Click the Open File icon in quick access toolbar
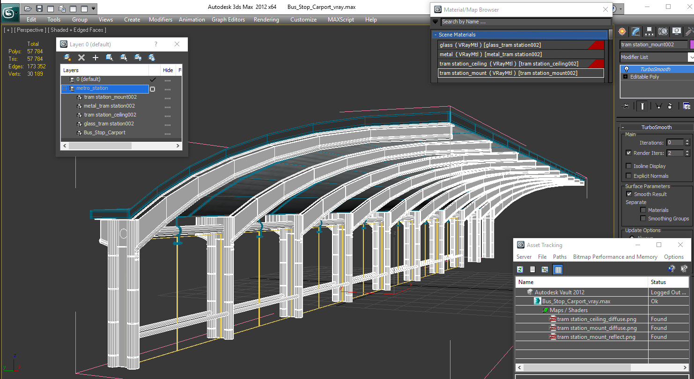This screenshot has width=694, height=379. pyautogui.click(x=28, y=8)
